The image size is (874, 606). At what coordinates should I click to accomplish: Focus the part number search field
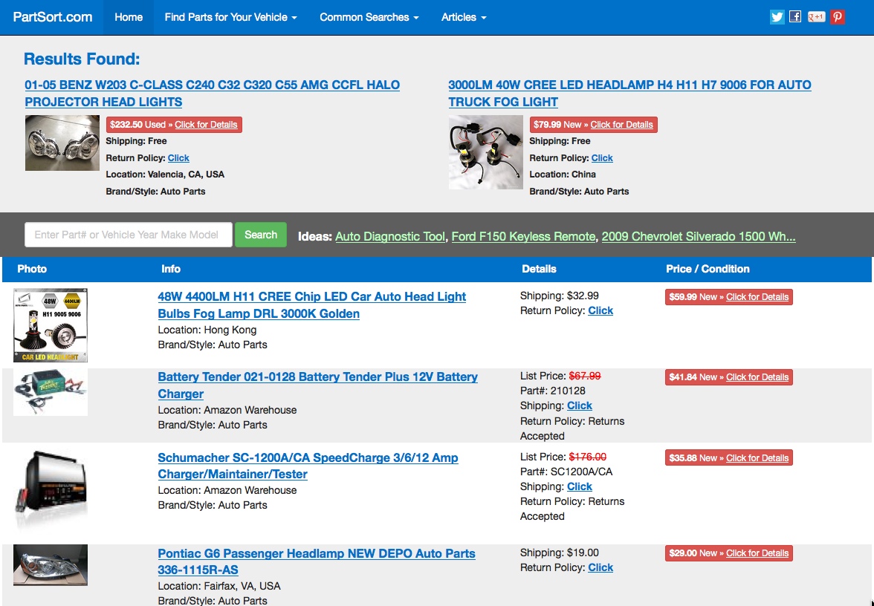129,235
